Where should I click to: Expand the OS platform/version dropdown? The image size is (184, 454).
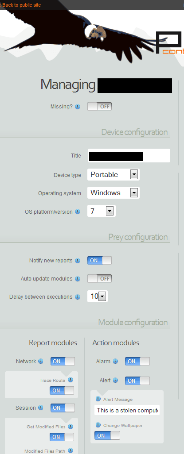(101, 211)
